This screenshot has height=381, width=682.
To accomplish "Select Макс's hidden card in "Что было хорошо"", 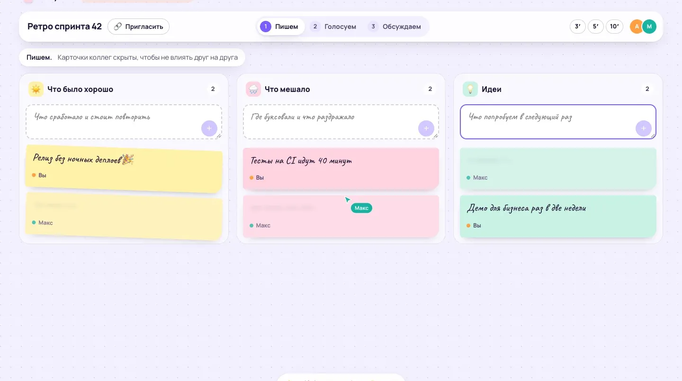I will tap(124, 215).
